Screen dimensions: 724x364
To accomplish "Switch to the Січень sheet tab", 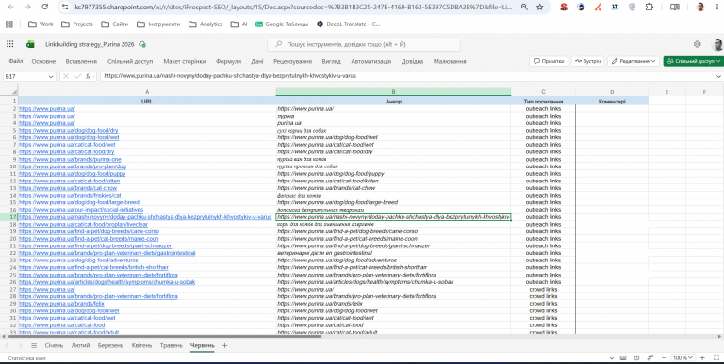I will [54, 345].
